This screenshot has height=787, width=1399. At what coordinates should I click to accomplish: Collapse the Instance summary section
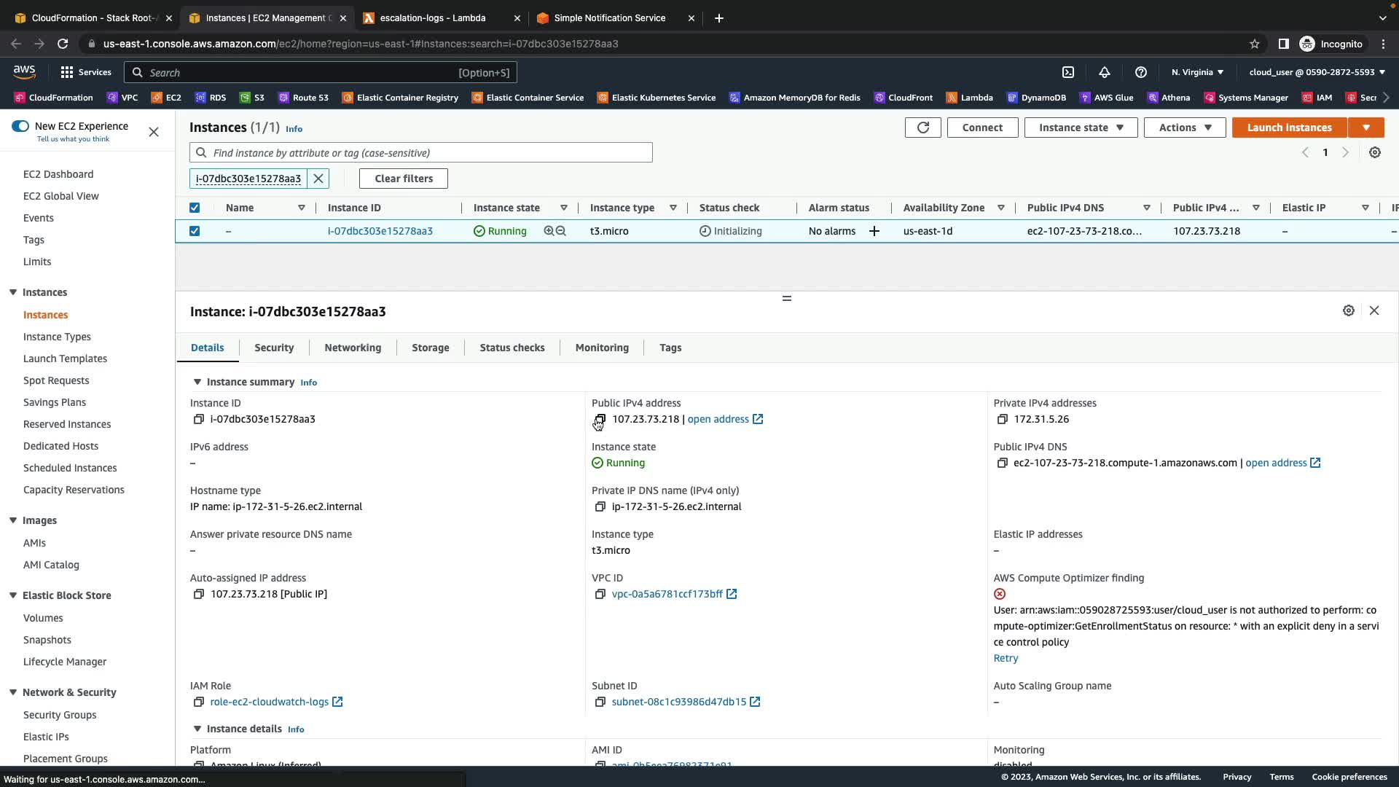[x=197, y=382]
